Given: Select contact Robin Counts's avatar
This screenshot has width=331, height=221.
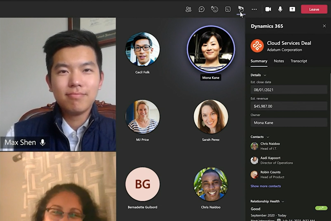Looking at the screenshot, I should click(254, 175).
